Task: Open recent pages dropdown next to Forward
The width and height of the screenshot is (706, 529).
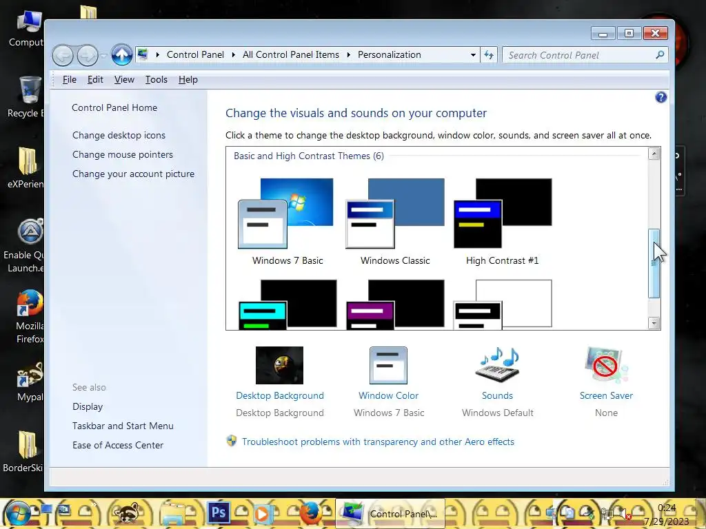Action: [103, 55]
